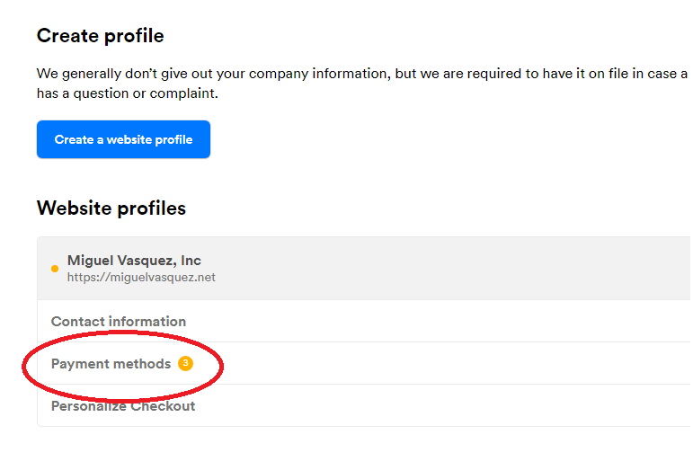Click the word 'information' in Contact information
The height and width of the screenshot is (470, 693).
147,322
